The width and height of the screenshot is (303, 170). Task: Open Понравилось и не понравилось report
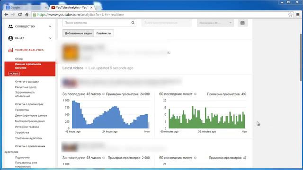pos(26,164)
